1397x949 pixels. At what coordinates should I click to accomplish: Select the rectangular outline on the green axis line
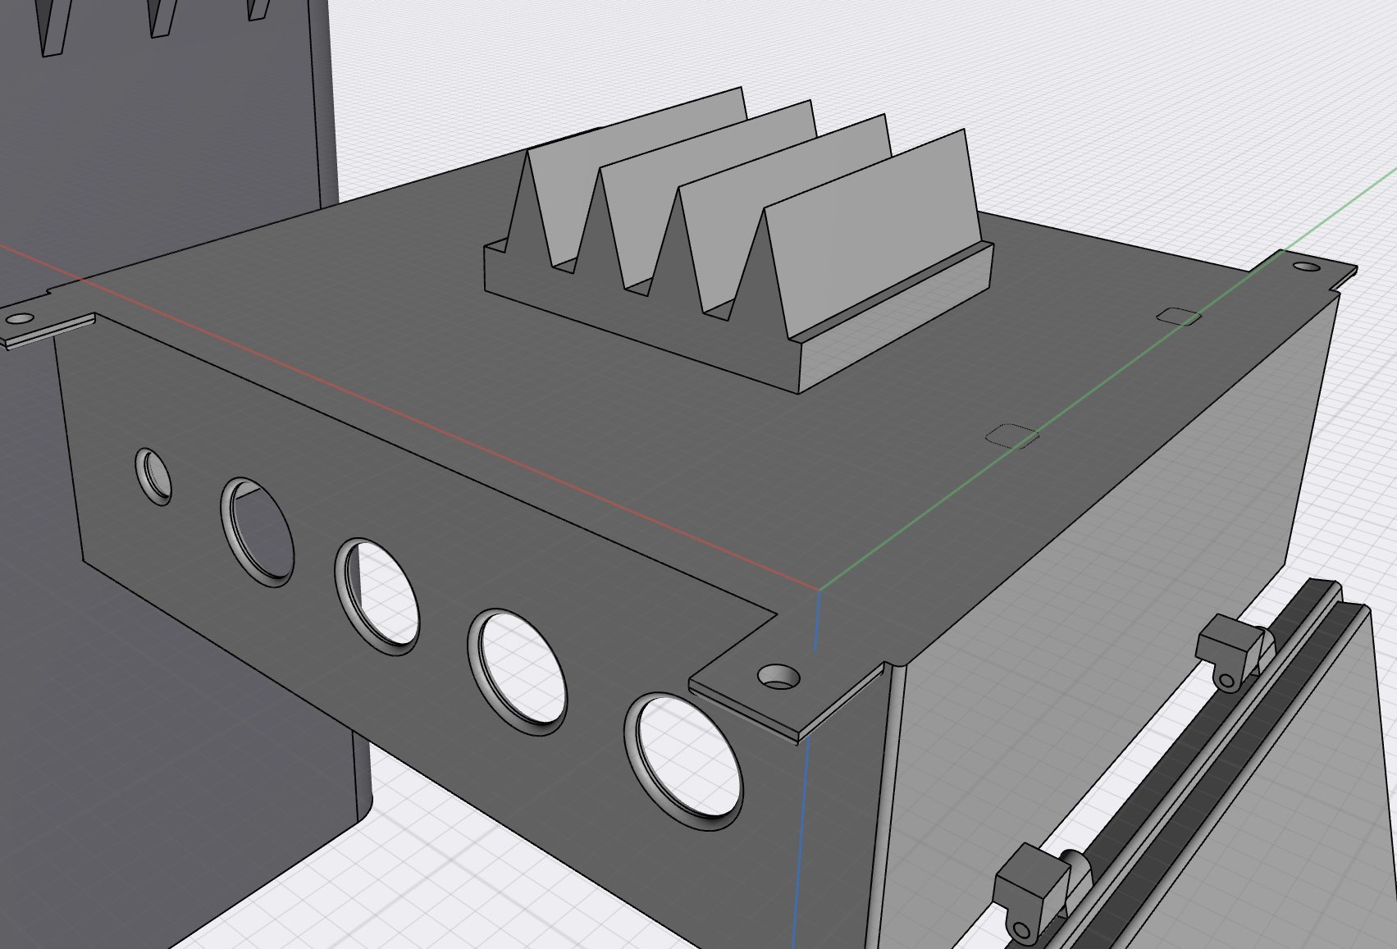(1011, 436)
